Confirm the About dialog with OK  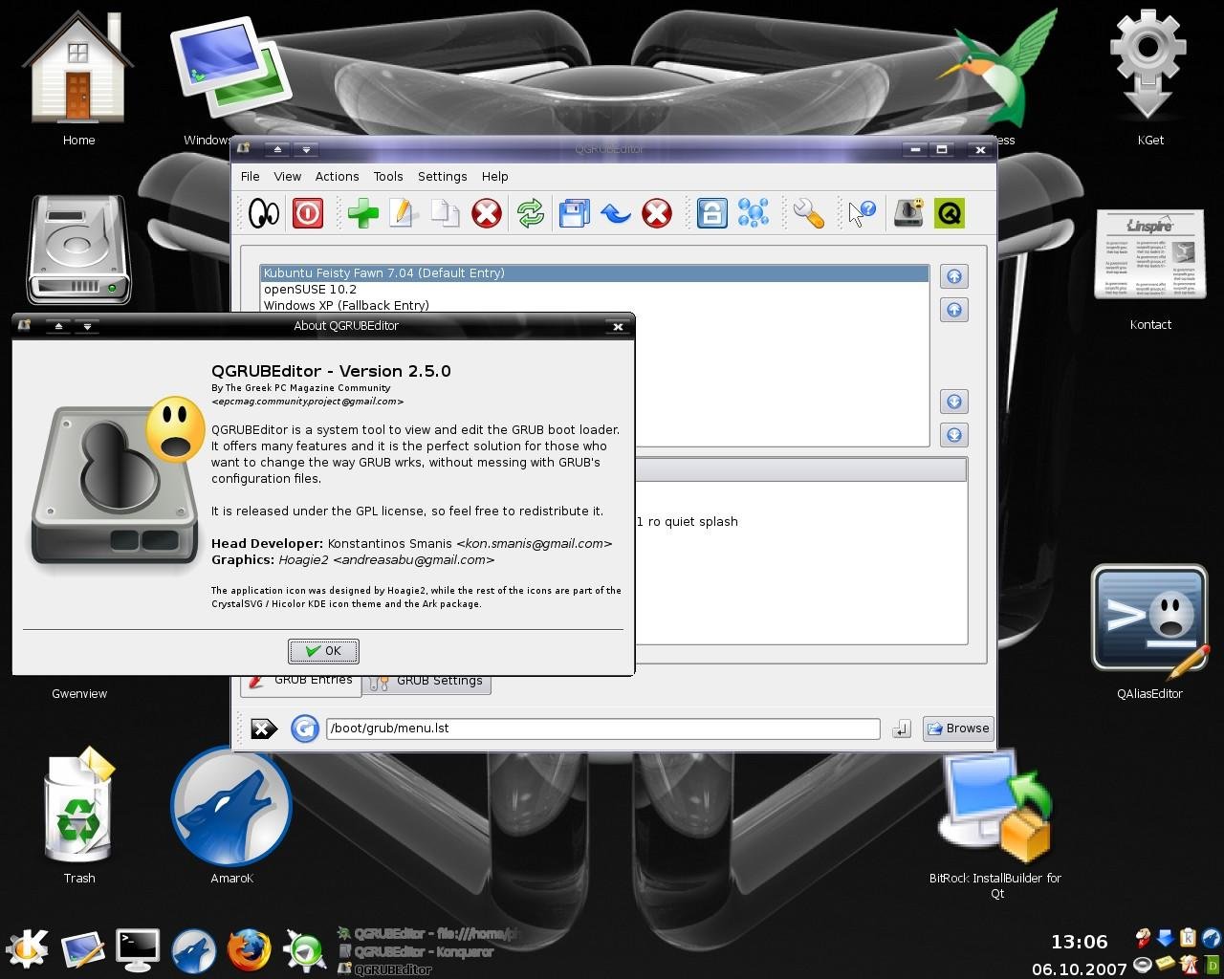tap(323, 651)
